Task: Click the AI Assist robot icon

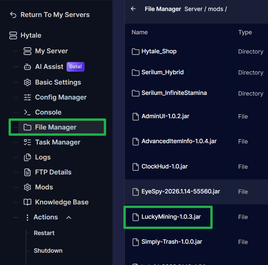Action: pos(27,67)
